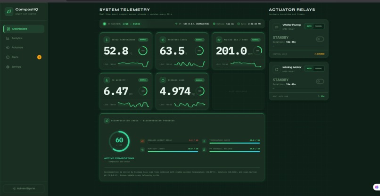Click the leaf icon beside Decomposition Index heading

pyautogui.click(x=107, y=121)
